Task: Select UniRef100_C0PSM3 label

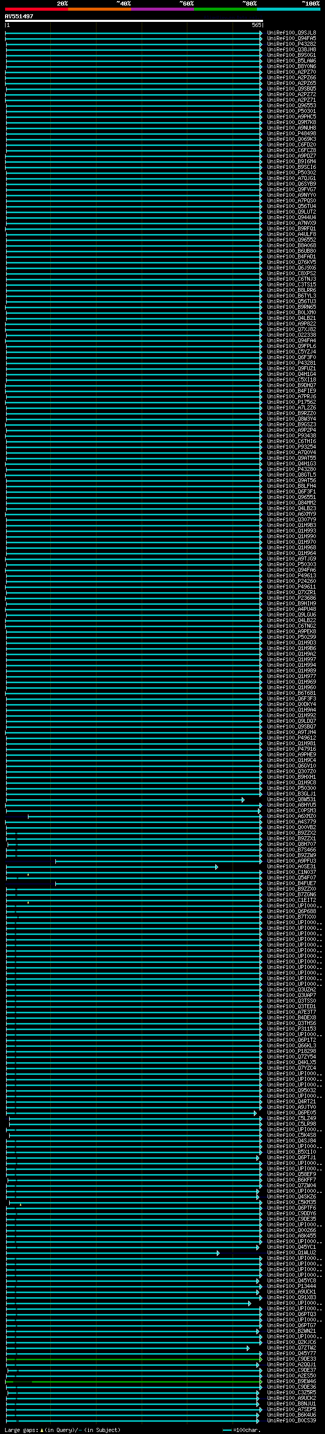Action: click(291, 810)
